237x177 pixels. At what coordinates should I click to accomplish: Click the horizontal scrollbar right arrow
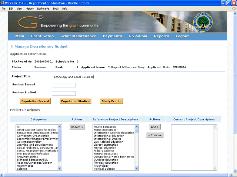tap(231, 175)
